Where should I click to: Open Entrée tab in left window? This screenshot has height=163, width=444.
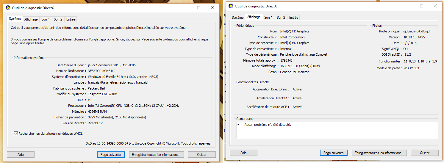click(71, 19)
